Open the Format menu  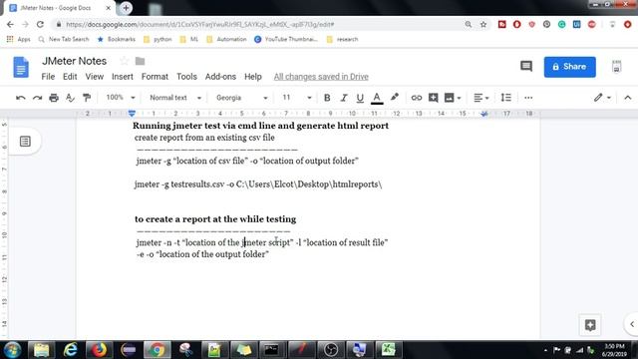pyautogui.click(x=155, y=77)
